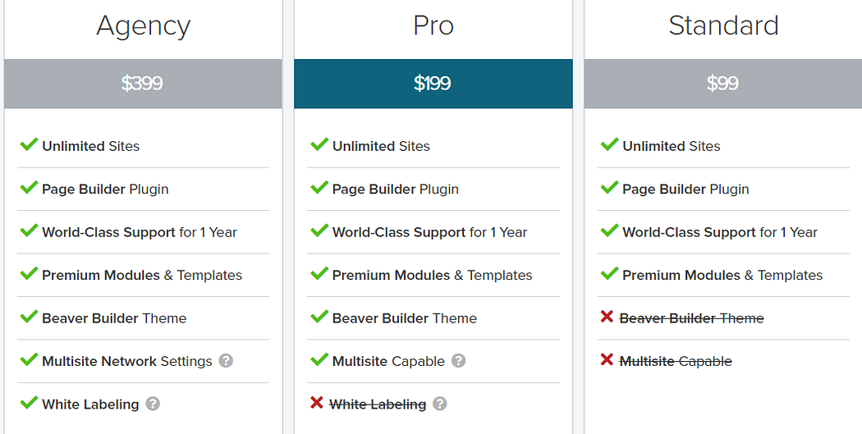This screenshot has width=862, height=434.
Task: Click help icon beside Multisite Network Settings
Action: click(226, 361)
